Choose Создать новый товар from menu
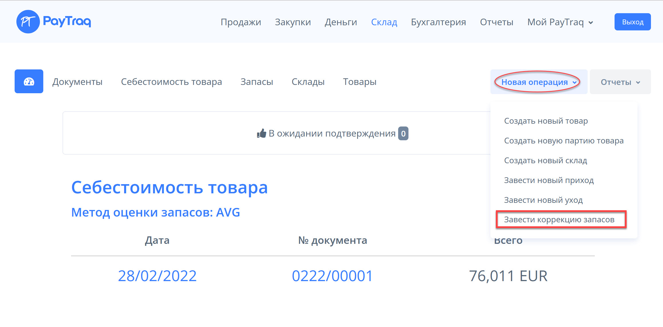This screenshot has height=327, width=663. tap(546, 121)
